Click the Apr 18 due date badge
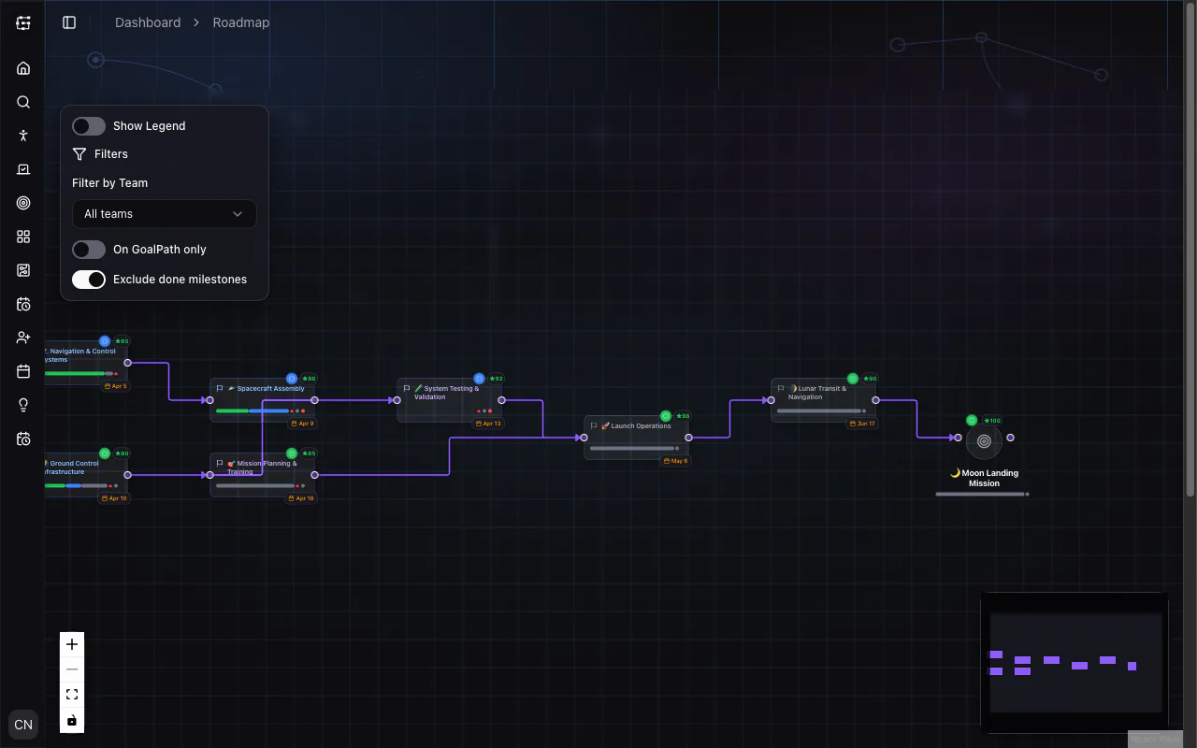This screenshot has height=748, width=1197. [x=300, y=498]
